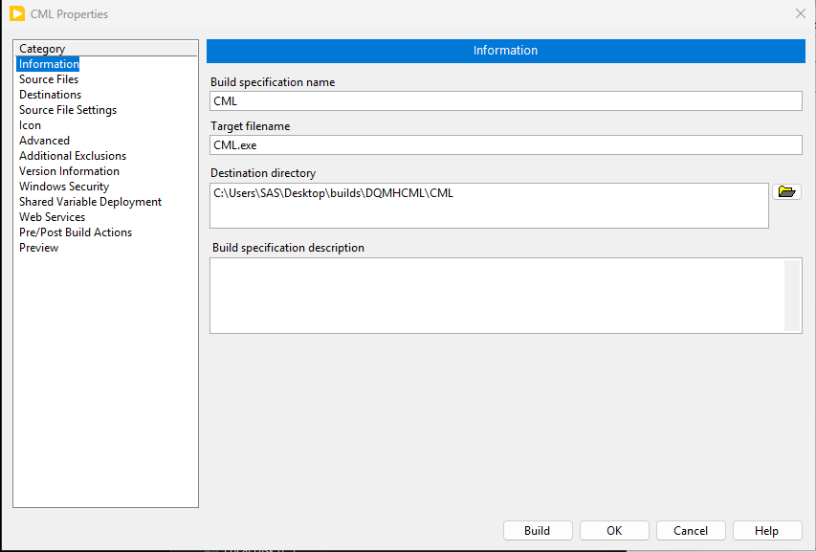Open Source File Settings category
The image size is (816, 552).
(68, 110)
